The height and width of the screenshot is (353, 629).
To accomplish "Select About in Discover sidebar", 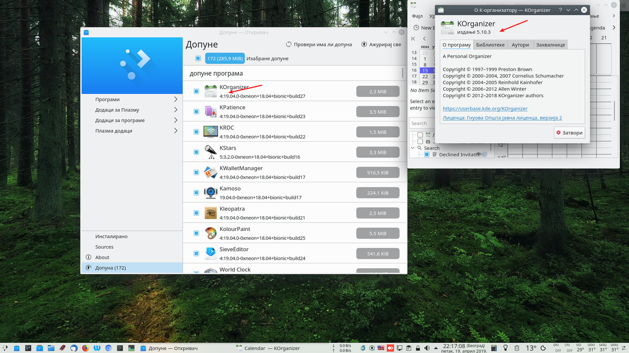I will tap(132, 257).
